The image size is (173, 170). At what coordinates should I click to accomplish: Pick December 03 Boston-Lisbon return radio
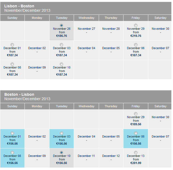tap(61, 133)
